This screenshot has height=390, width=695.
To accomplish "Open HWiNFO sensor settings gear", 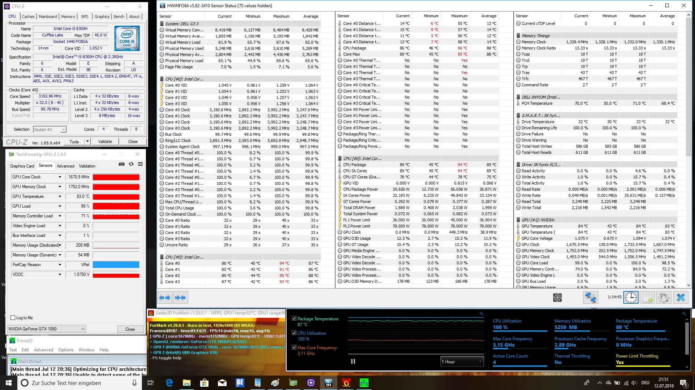I will pos(664,298).
